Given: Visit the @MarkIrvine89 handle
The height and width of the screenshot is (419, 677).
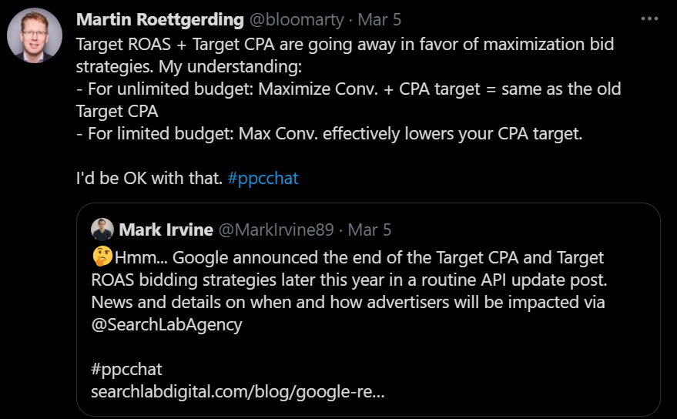Looking at the screenshot, I should click(276, 230).
